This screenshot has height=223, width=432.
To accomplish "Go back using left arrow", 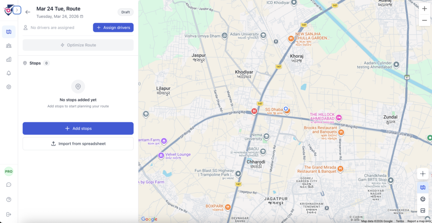I will pyautogui.click(x=27, y=12).
